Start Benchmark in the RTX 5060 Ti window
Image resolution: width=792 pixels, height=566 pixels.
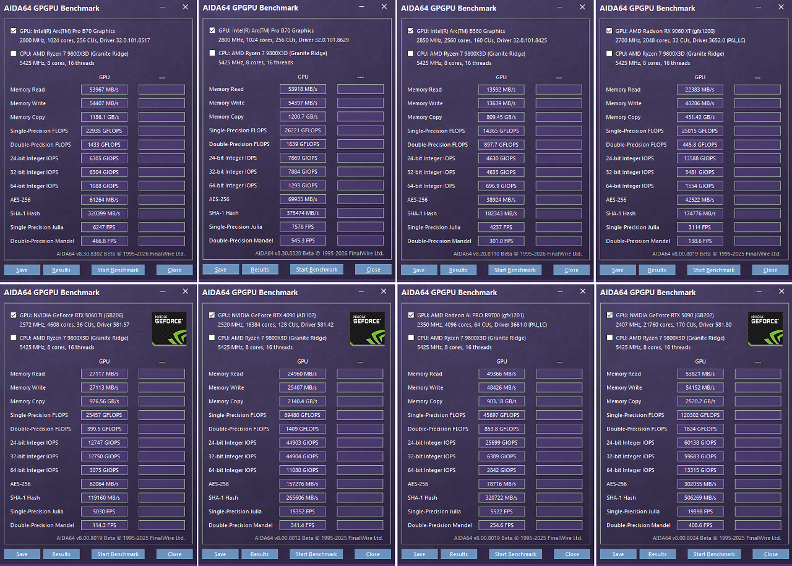click(118, 554)
